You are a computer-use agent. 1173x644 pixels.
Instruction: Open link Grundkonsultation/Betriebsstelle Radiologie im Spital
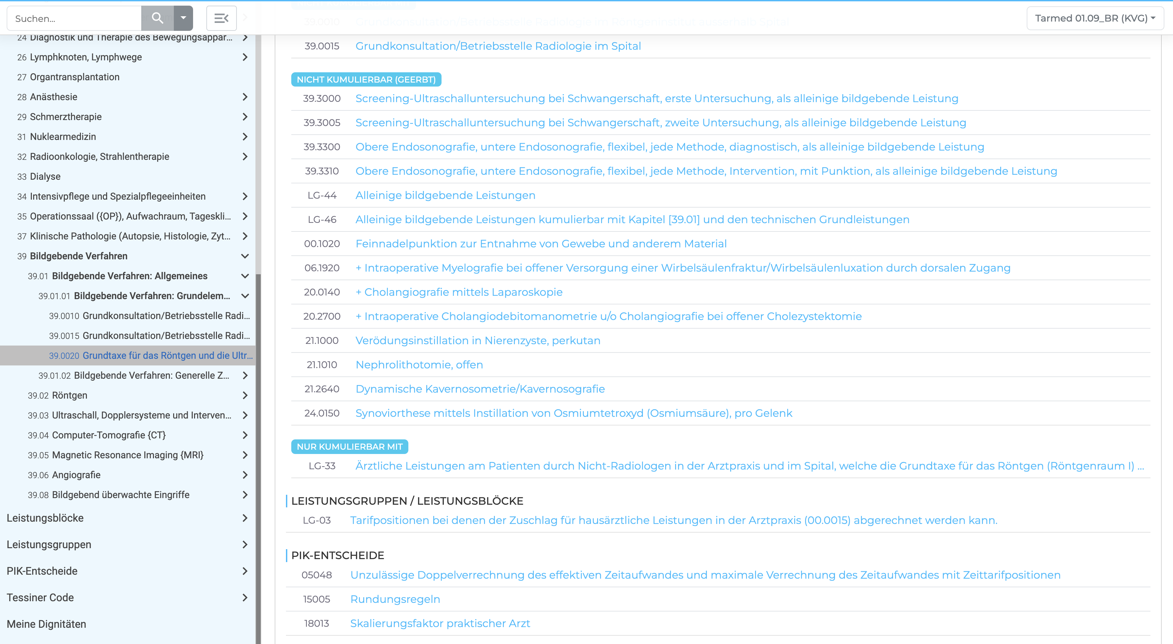tap(498, 46)
